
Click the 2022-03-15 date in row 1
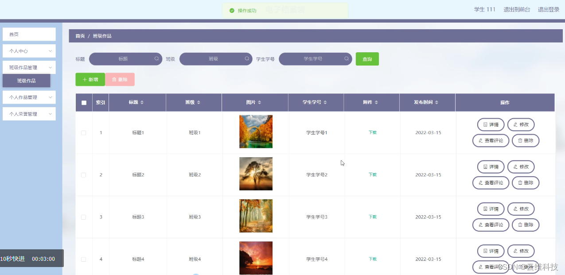[428, 133]
